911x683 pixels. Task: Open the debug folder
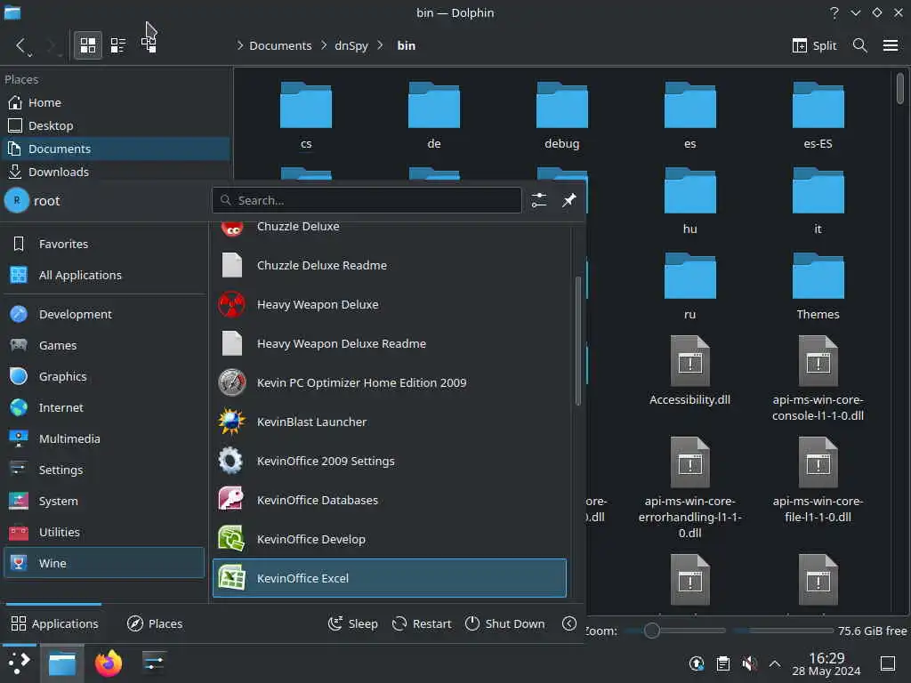pyautogui.click(x=562, y=115)
